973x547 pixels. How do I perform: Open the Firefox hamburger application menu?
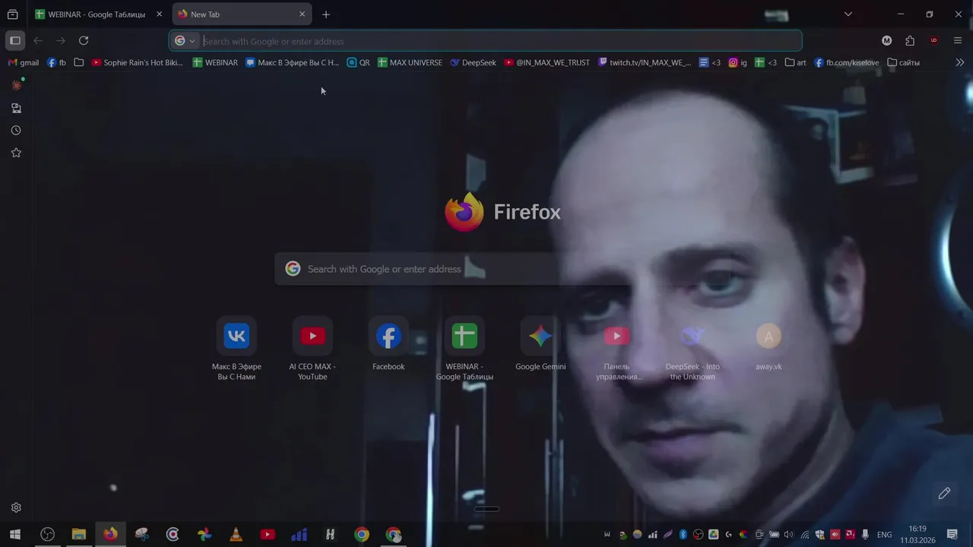pos(958,41)
